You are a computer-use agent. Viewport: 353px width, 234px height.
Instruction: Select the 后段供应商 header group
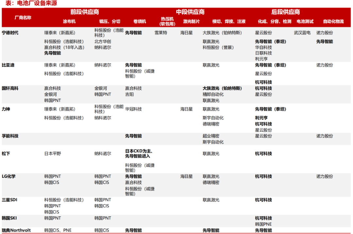click(285, 12)
